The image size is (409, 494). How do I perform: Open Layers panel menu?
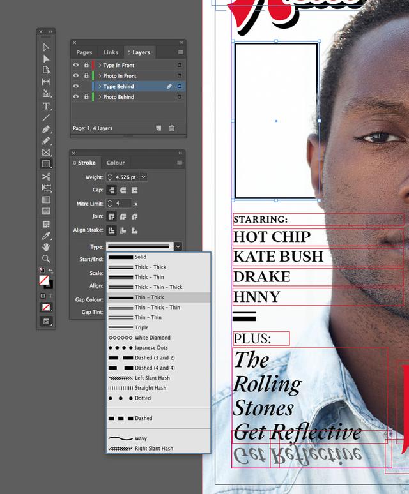click(180, 52)
